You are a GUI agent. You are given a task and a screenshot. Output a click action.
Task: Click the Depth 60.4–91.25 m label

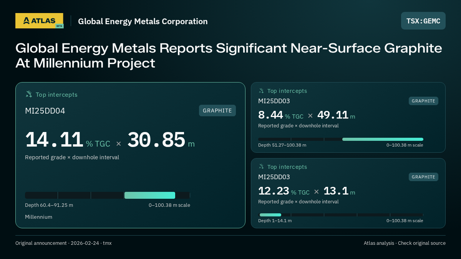[x=49, y=205]
